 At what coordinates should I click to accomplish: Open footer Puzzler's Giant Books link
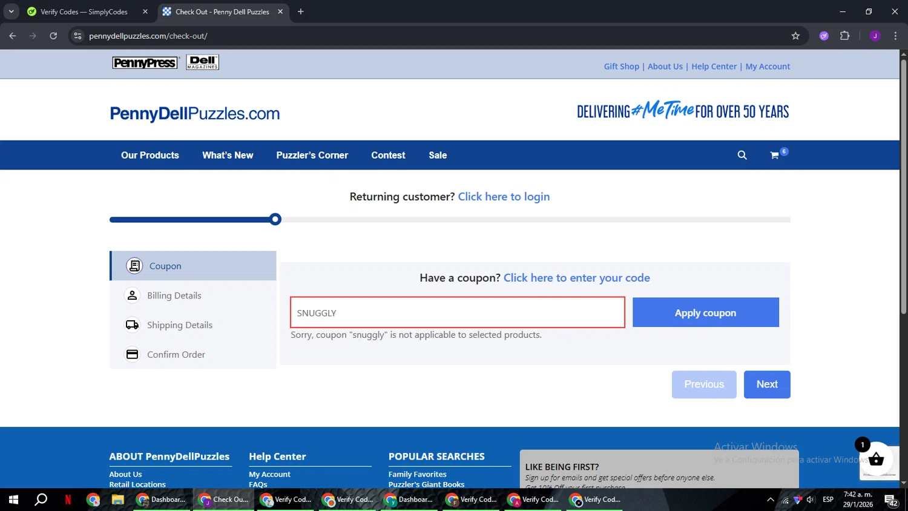pyautogui.click(x=426, y=484)
